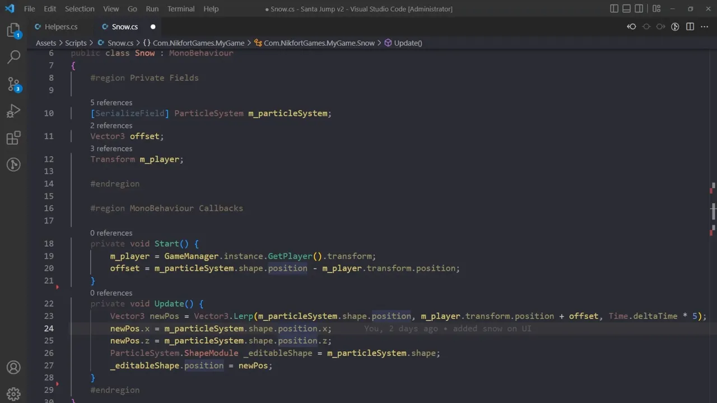Click '#region MonoBehaviour Callbacks' text
717x403 pixels.
click(167, 208)
